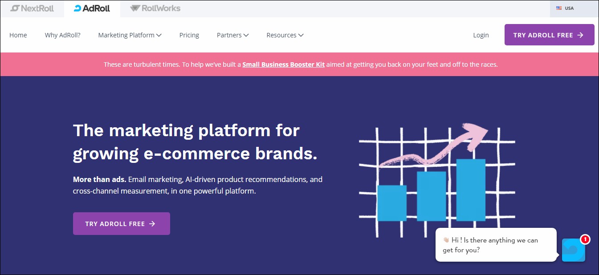The width and height of the screenshot is (599, 275).
Task: Click the USA flag region selector
Action: tap(565, 8)
